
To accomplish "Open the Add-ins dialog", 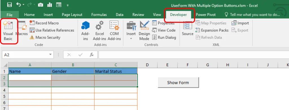I will coord(85,31).
